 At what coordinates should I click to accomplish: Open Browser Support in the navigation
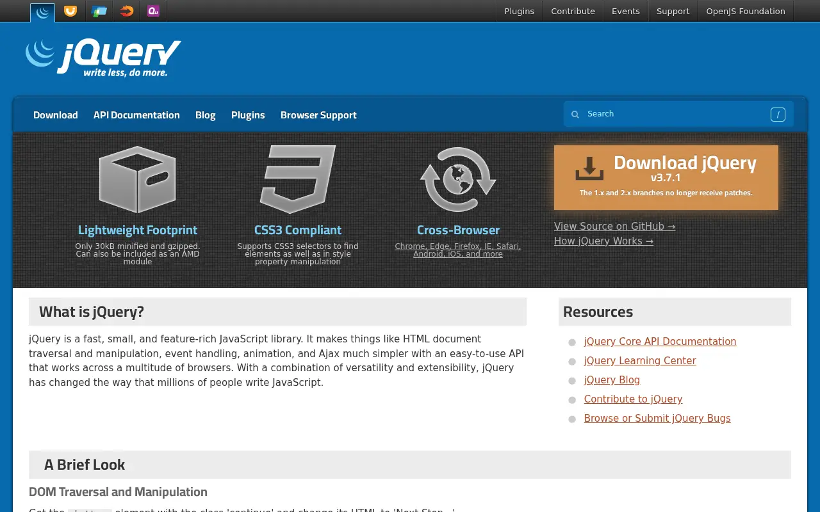click(x=318, y=115)
